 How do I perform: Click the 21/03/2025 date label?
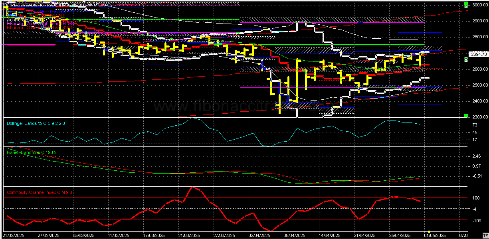[x=189, y=235]
